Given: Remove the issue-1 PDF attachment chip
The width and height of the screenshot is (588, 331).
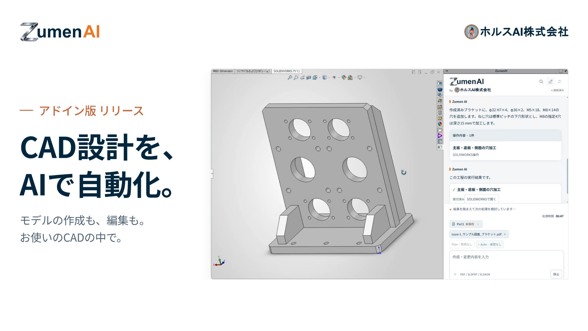Looking at the screenshot, I should pos(505,234).
